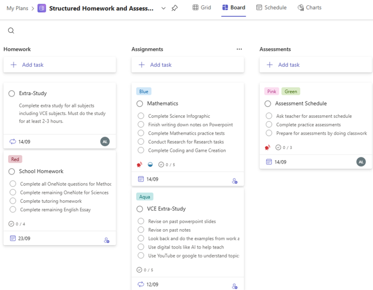Switch to the Grid view tab
This screenshot has height=290, width=373.
[x=202, y=7]
